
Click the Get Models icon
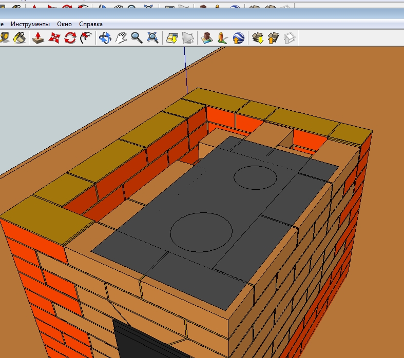pos(257,37)
